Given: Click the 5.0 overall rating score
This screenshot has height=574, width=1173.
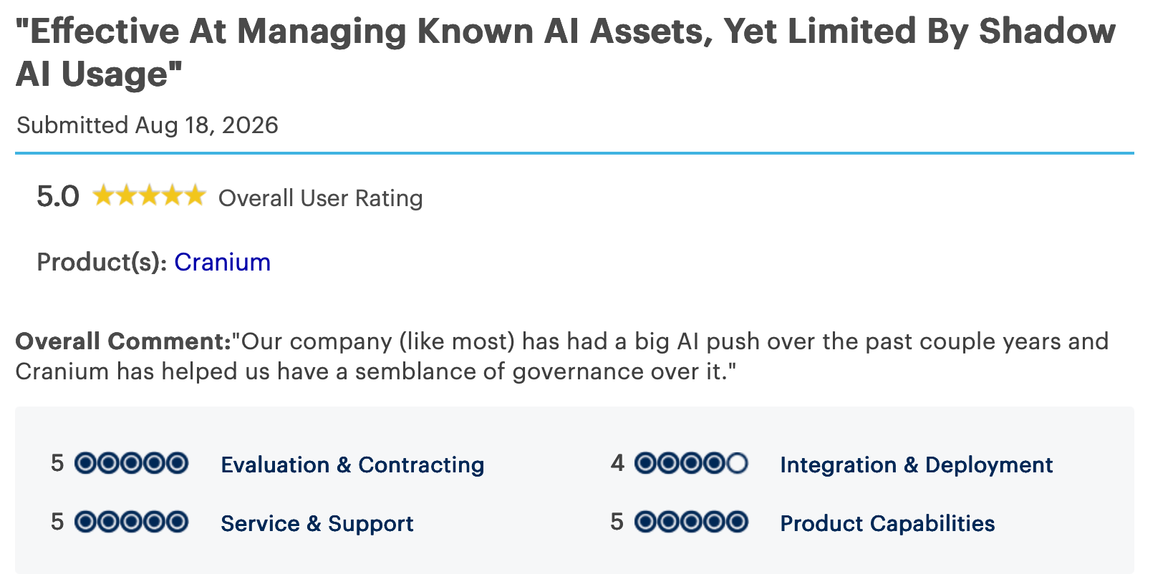Looking at the screenshot, I should click(x=58, y=197).
